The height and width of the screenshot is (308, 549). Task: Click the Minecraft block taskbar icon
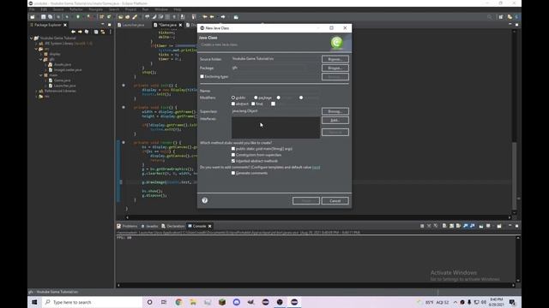[222, 302]
